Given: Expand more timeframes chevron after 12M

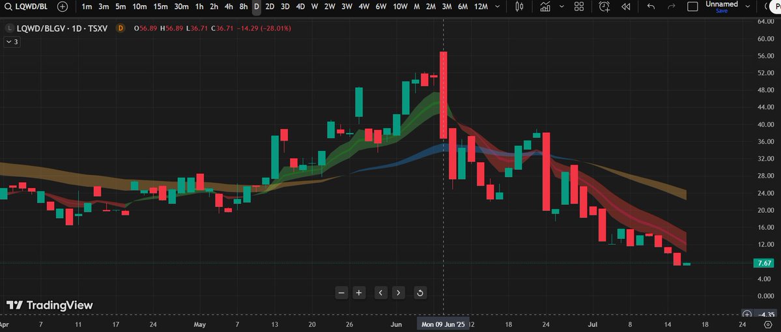Looking at the screenshot, I should coord(497,7).
